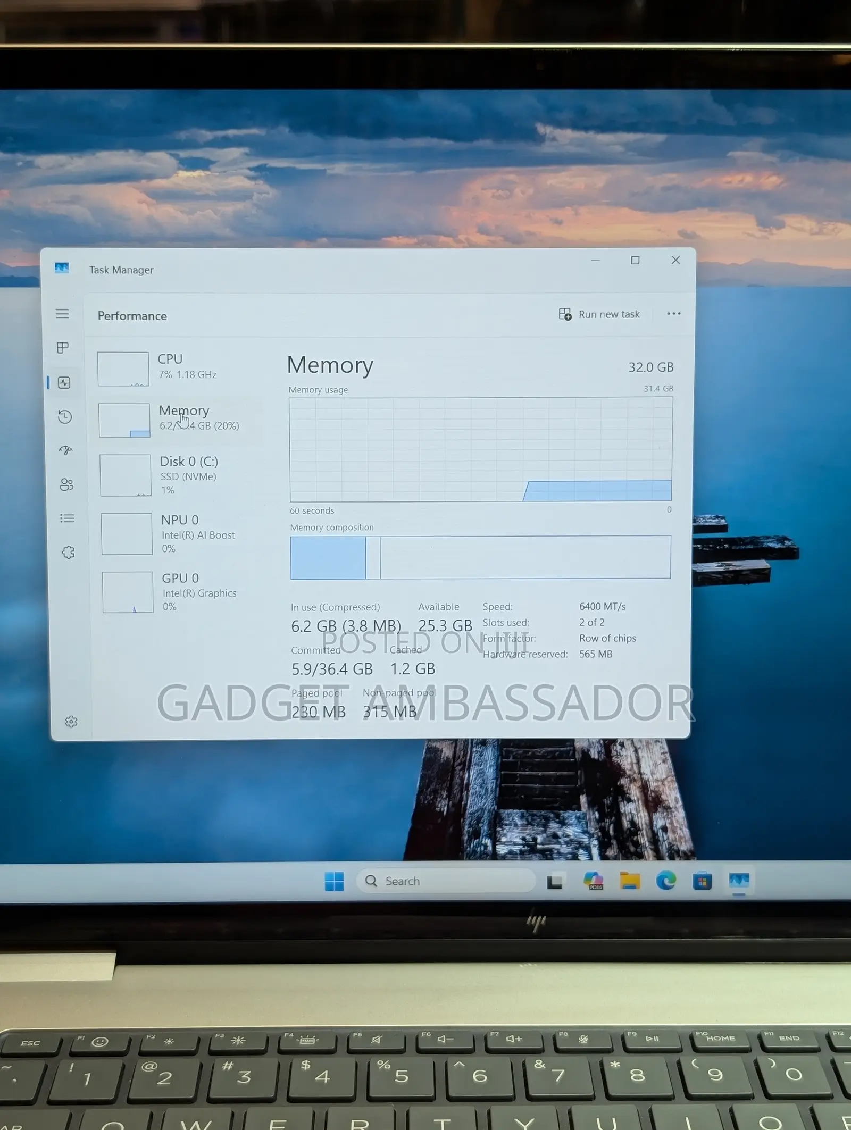Viewport: 851px width, 1130px height.
Task: Click the '32.0 GB' total memory label
Action: (x=650, y=367)
